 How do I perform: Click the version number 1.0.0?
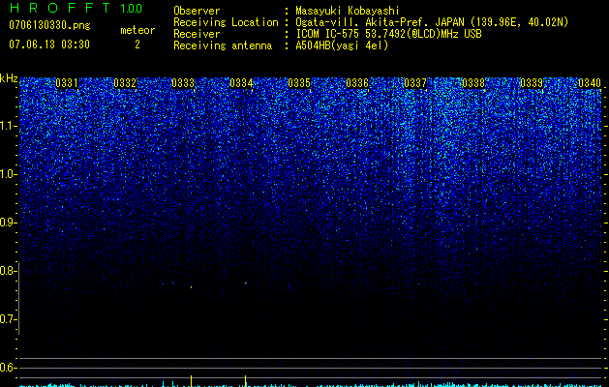[131, 8]
